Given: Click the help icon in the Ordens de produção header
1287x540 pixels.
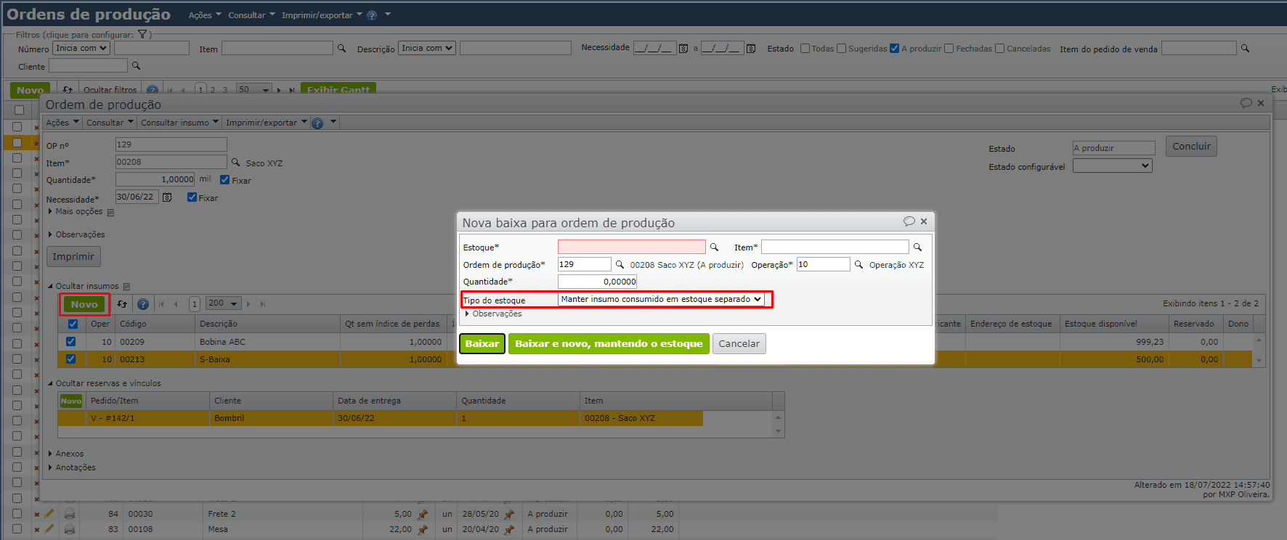Looking at the screenshot, I should coord(372,15).
